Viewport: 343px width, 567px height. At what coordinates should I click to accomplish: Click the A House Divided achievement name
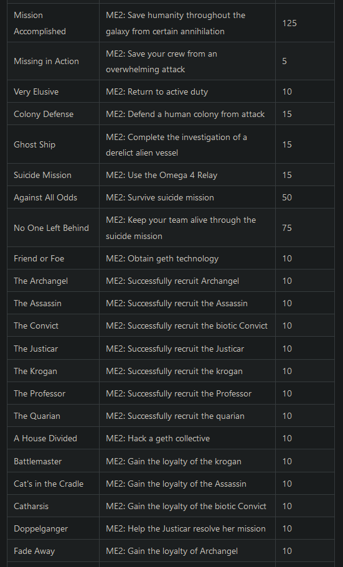(x=45, y=438)
